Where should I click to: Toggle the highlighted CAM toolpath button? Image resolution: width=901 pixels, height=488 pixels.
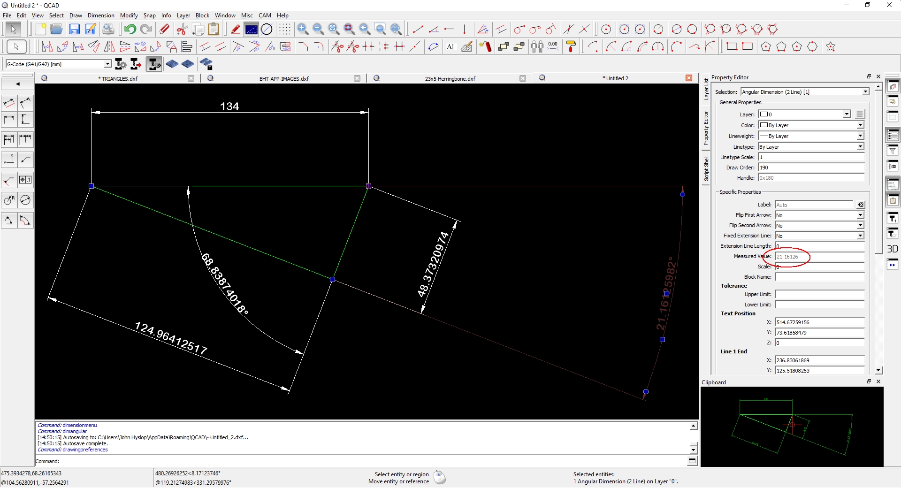pos(154,64)
